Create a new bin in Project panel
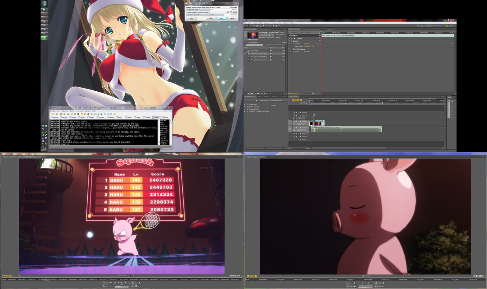Image resolution: width=487 pixels, height=289 pixels. (258, 94)
